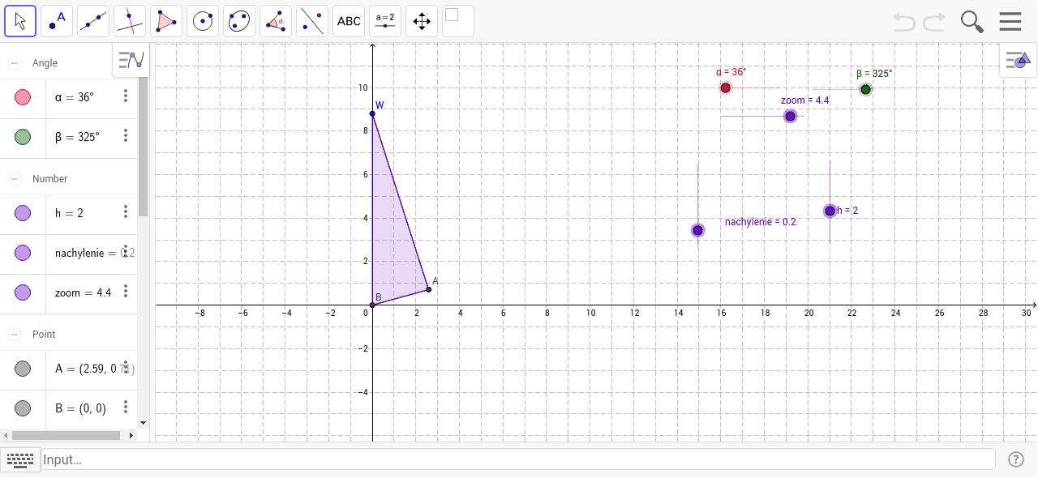Select the Move arrow tool
Image resolution: width=1038 pixels, height=478 pixels.
coord(20,21)
